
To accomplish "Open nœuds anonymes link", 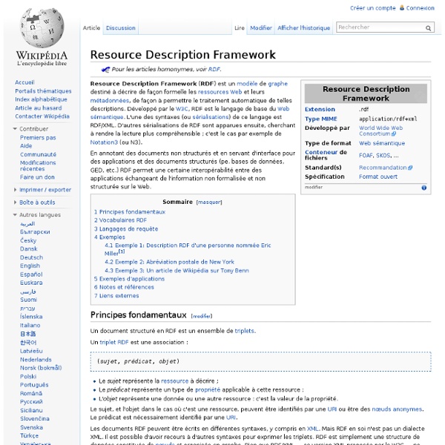I will [x=397, y=409].
